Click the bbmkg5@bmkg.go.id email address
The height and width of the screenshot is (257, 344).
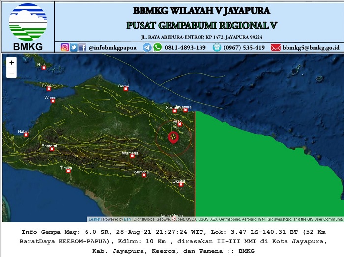311,48
